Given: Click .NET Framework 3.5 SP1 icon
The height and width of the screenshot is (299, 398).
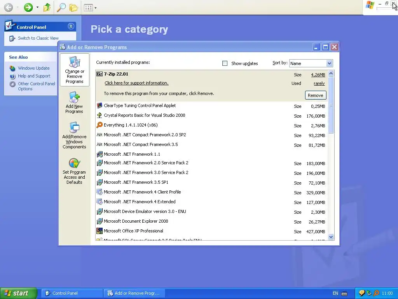Looking at the screenshot, I should (99, 182).
